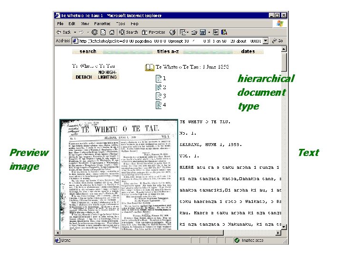Print the page with printer icon

(194, 32)
